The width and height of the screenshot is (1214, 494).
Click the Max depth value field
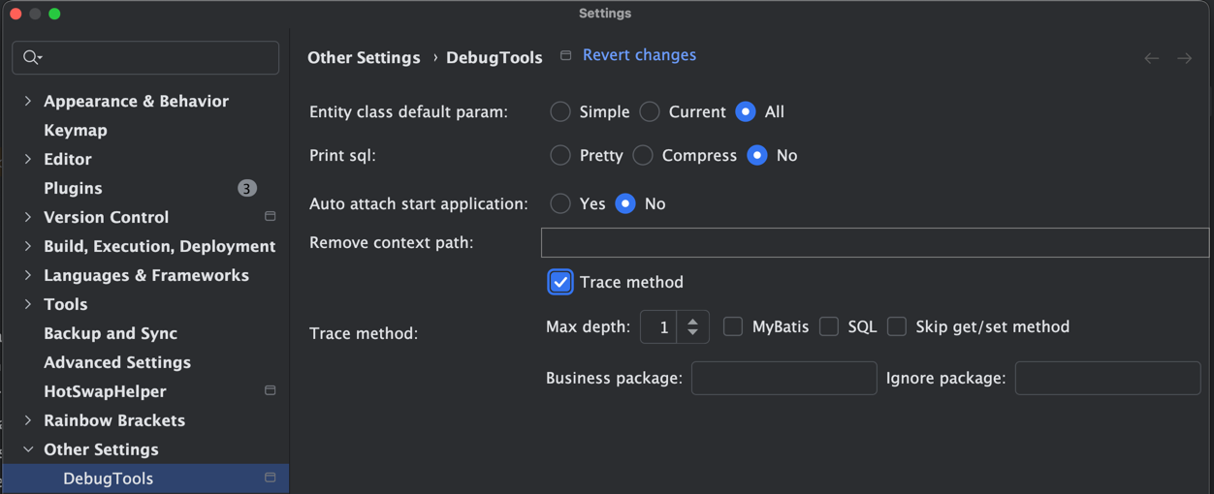pyautogui.click(x=658, y=327)
